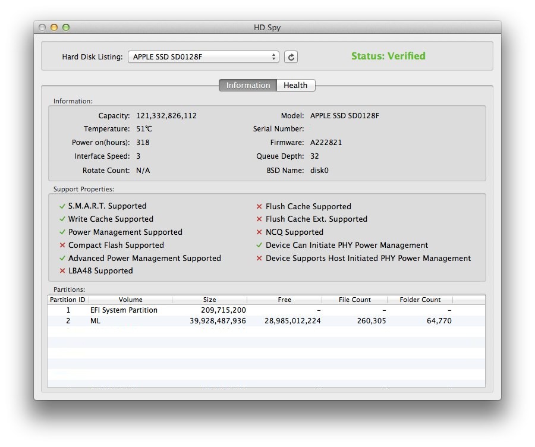Click the temperature value 51°C
The width and height of the screenshot is (535, 447).
(144, 129)
